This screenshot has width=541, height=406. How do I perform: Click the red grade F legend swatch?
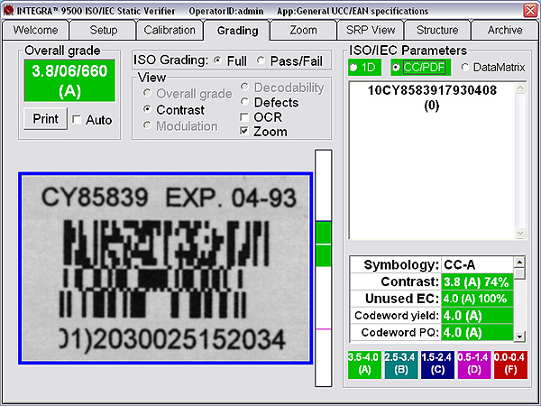click(x=511, y=363)
